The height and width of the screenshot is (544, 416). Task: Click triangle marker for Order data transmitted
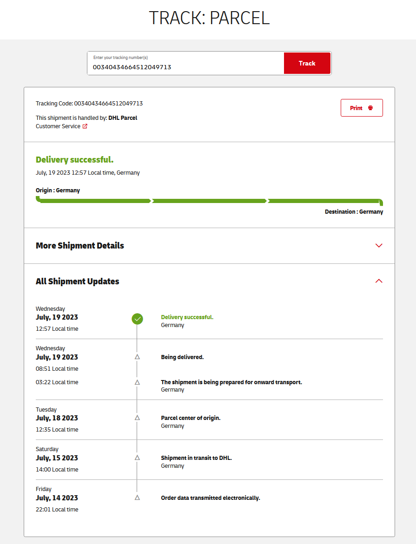pos(137,498)
